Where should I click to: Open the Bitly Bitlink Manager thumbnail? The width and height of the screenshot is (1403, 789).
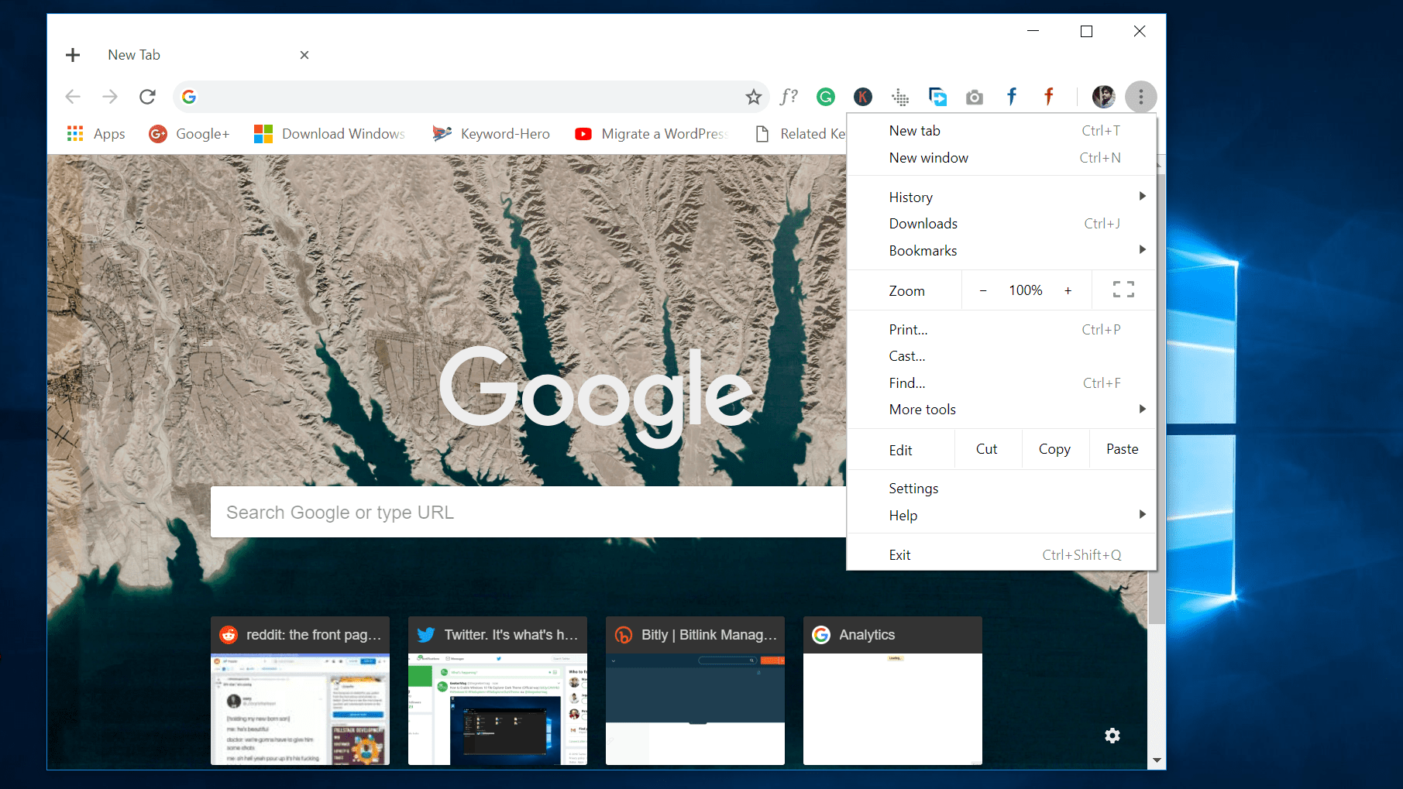click(695, 691)
